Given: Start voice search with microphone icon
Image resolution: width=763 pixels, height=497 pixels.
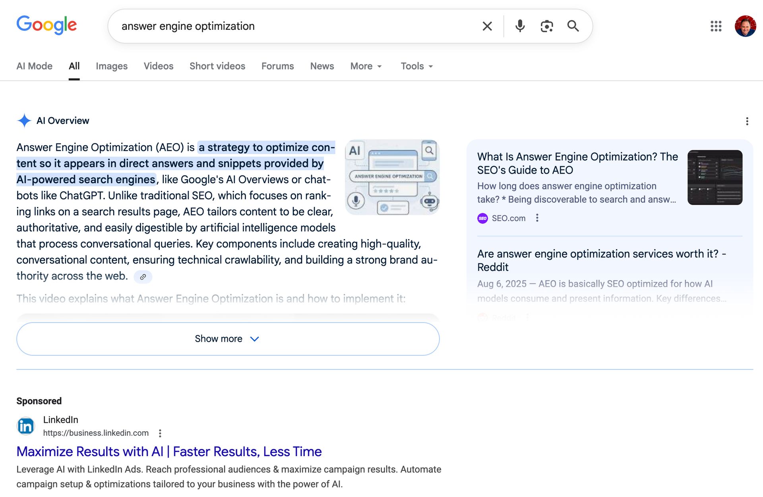Looking at the screenshot, I should click(x=520, y=26).
